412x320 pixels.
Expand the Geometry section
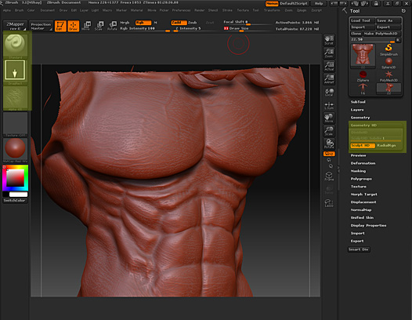click(x=360, y=118)
